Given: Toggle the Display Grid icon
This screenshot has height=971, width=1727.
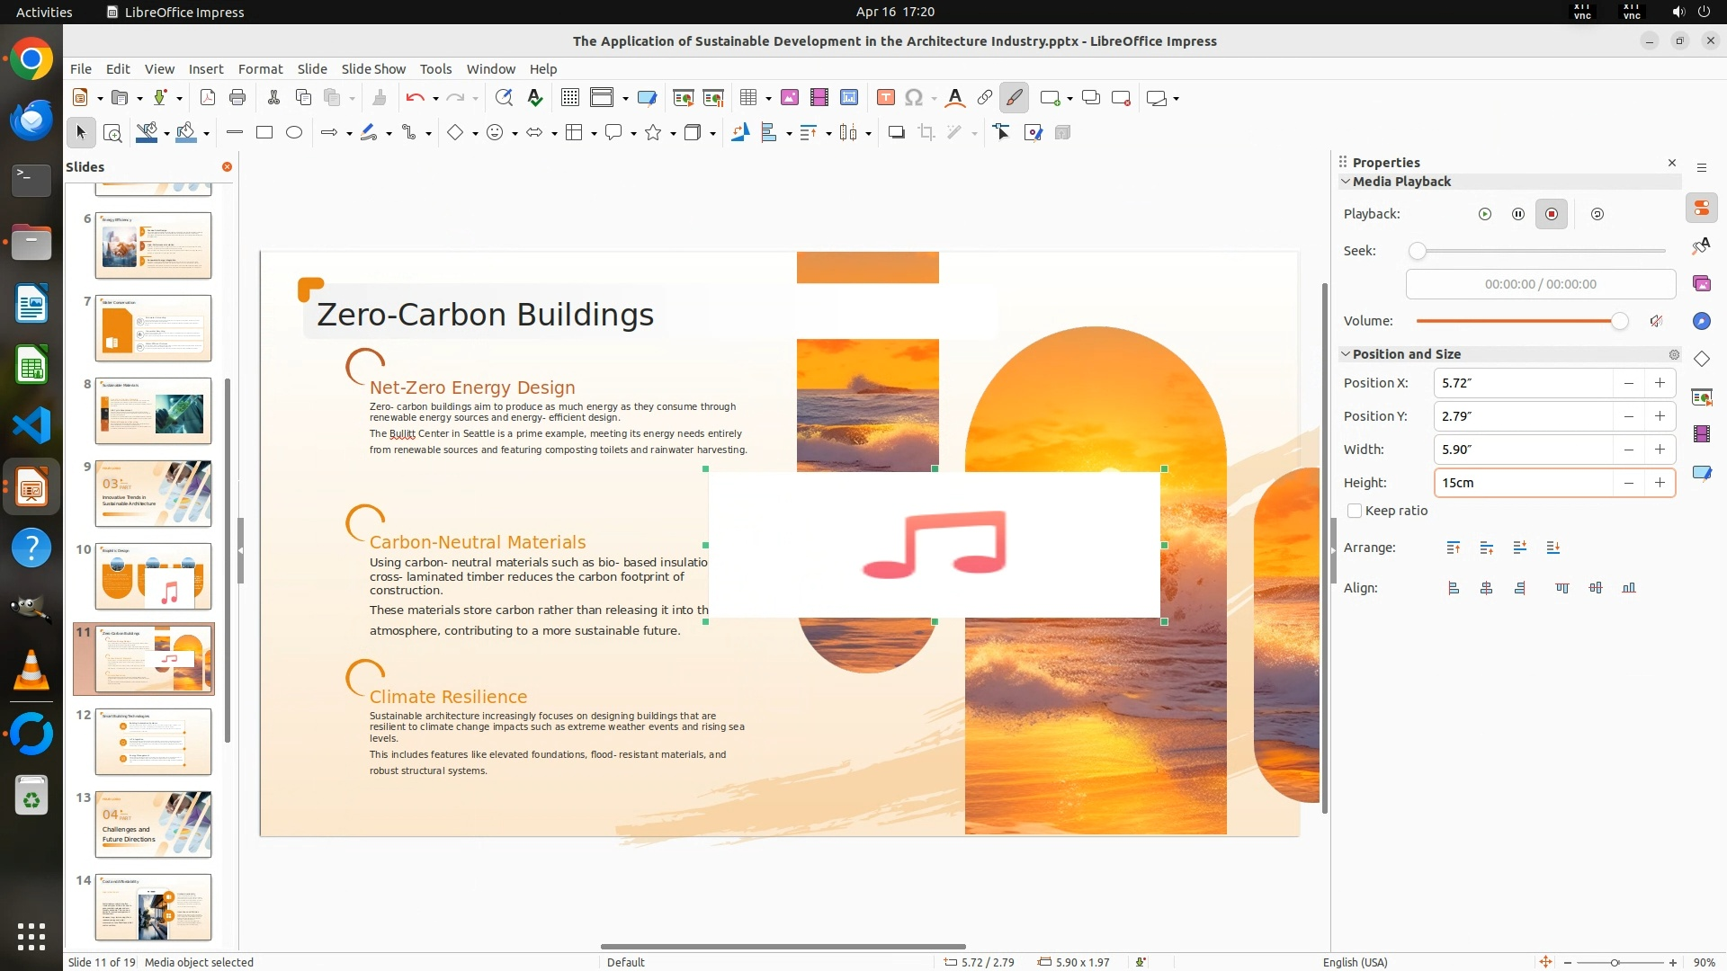Looking at the screenshot, I should tap(569, 97).
